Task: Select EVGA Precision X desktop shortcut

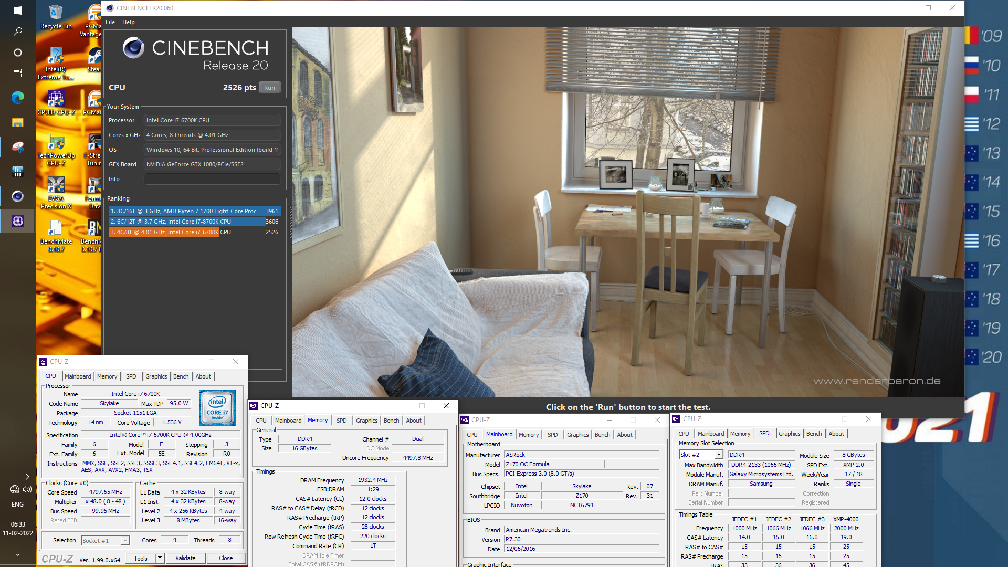Action: coord(56,193)
